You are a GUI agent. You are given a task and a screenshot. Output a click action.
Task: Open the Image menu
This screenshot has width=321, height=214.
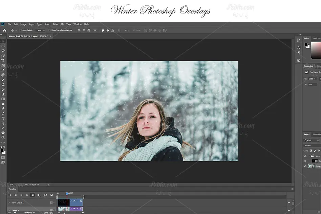pos(23,24)
